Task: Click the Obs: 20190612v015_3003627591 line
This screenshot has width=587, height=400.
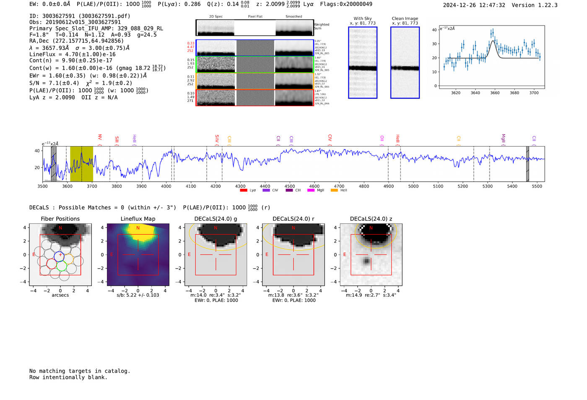Action: coord(75,22)
